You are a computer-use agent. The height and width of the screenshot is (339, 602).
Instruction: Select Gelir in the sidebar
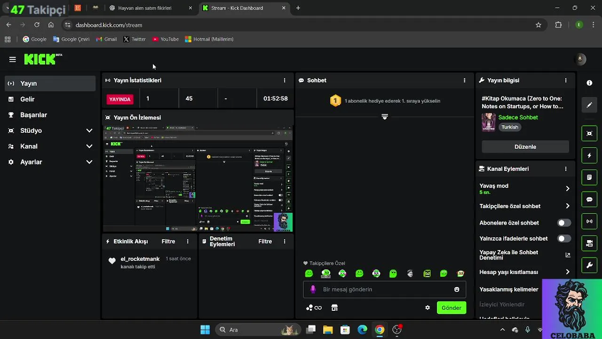[x=50, y=99]
